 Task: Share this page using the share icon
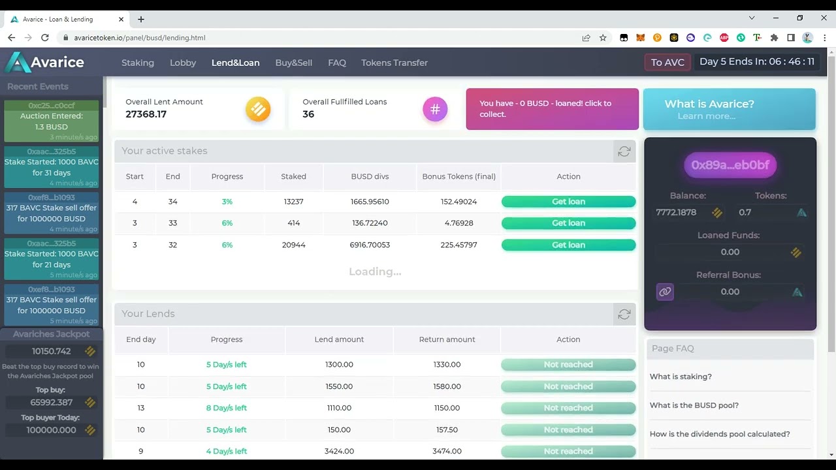586,38
